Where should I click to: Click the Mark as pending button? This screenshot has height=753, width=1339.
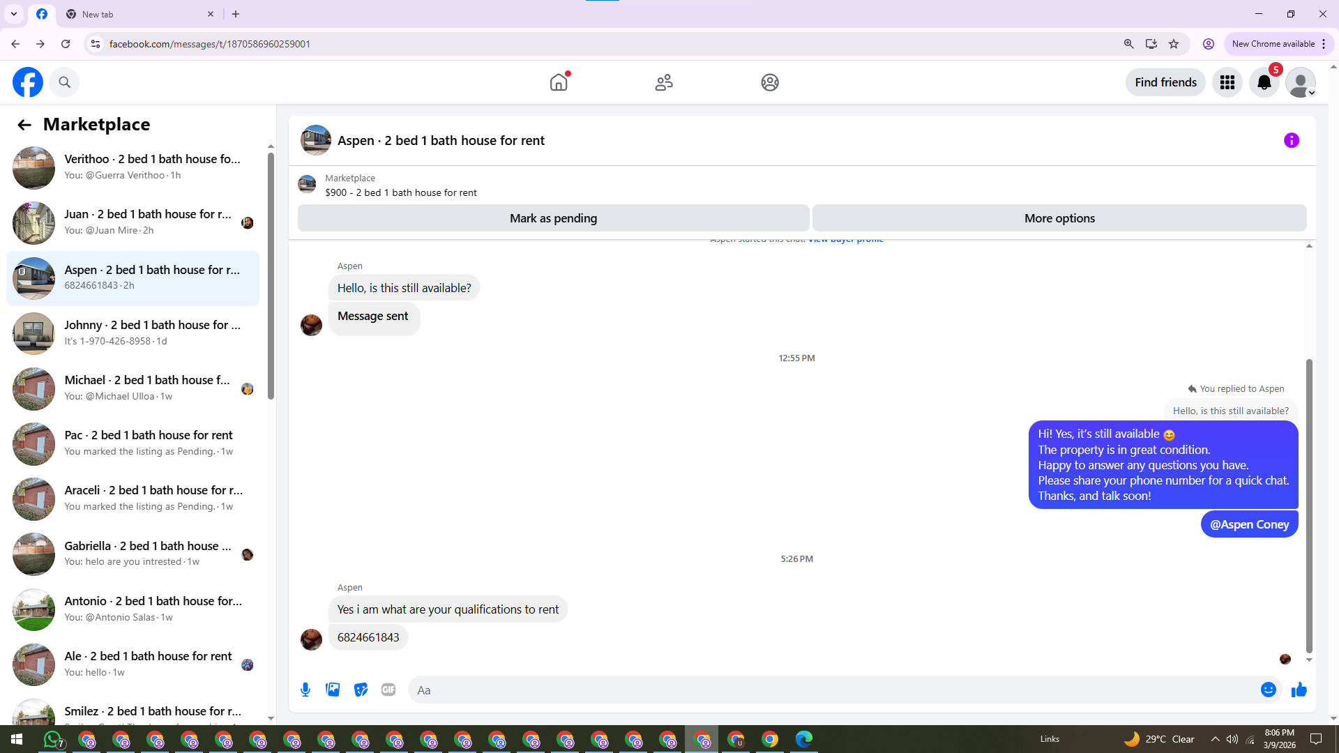coord(553,218)
